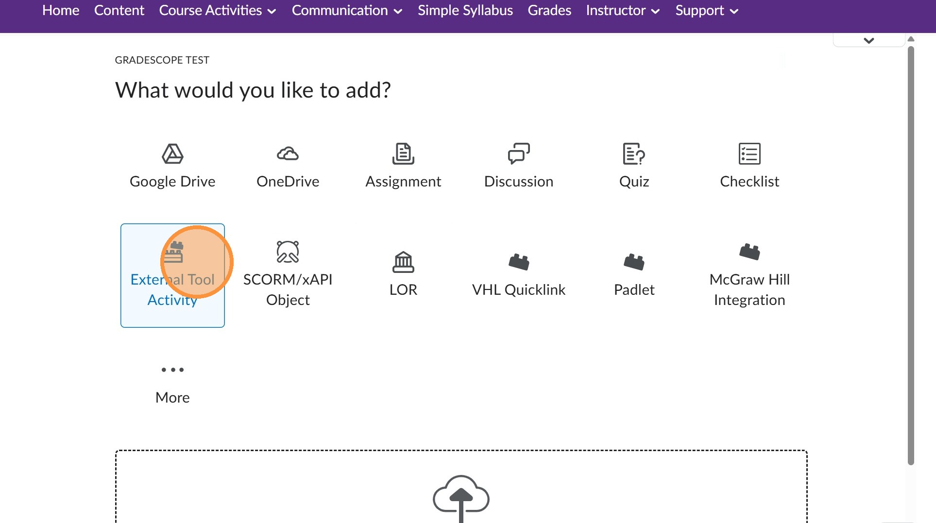The image size is (936, 523).
Task: Select the Google Drive icon
Action: (x=172, y=154)
